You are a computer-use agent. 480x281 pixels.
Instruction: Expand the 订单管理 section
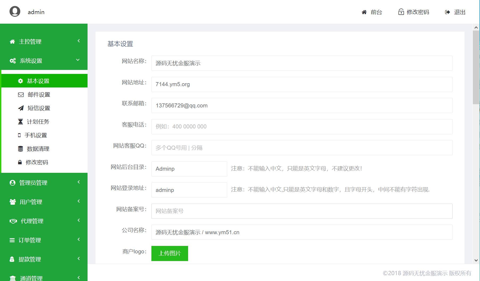(78, 240)
